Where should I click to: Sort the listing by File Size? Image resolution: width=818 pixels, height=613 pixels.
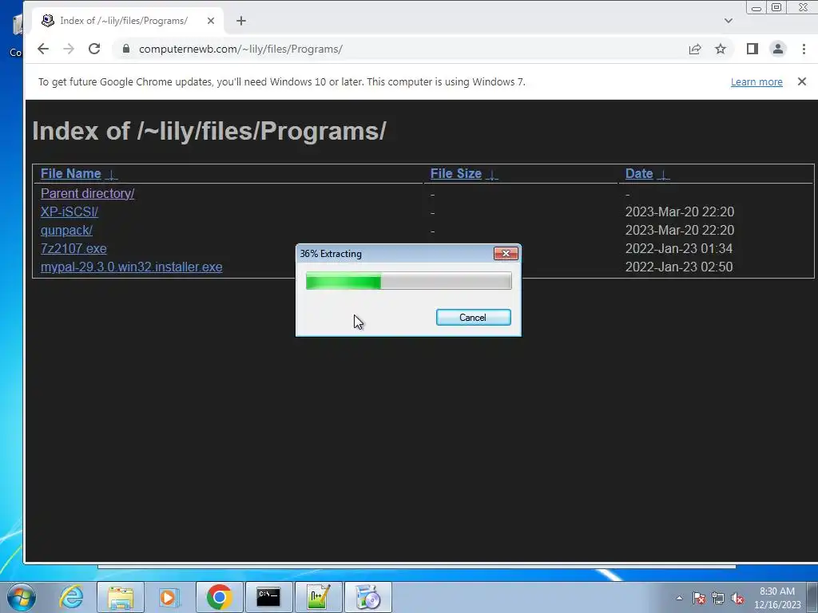[x=455, y=173]
